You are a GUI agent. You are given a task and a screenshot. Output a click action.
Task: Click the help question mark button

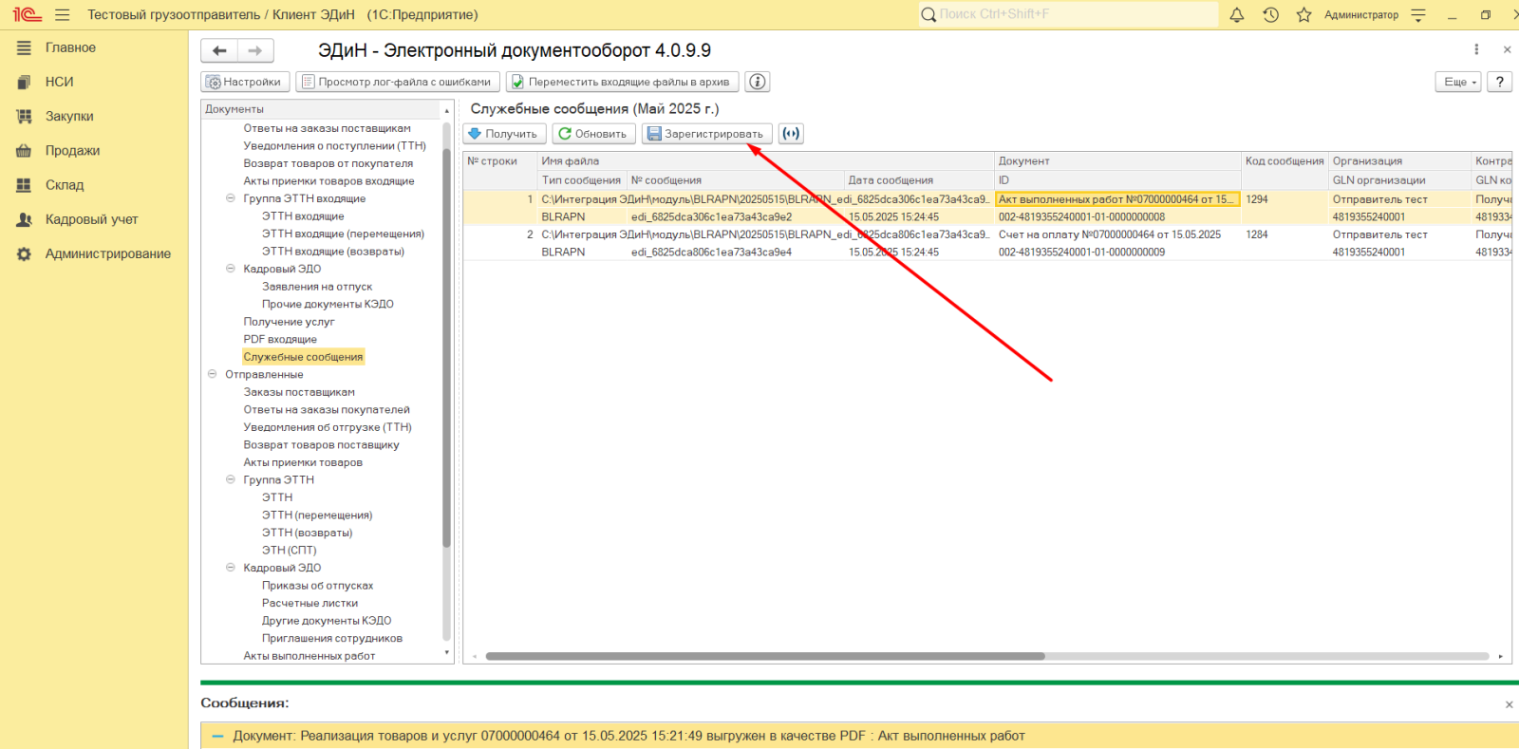1499,82
